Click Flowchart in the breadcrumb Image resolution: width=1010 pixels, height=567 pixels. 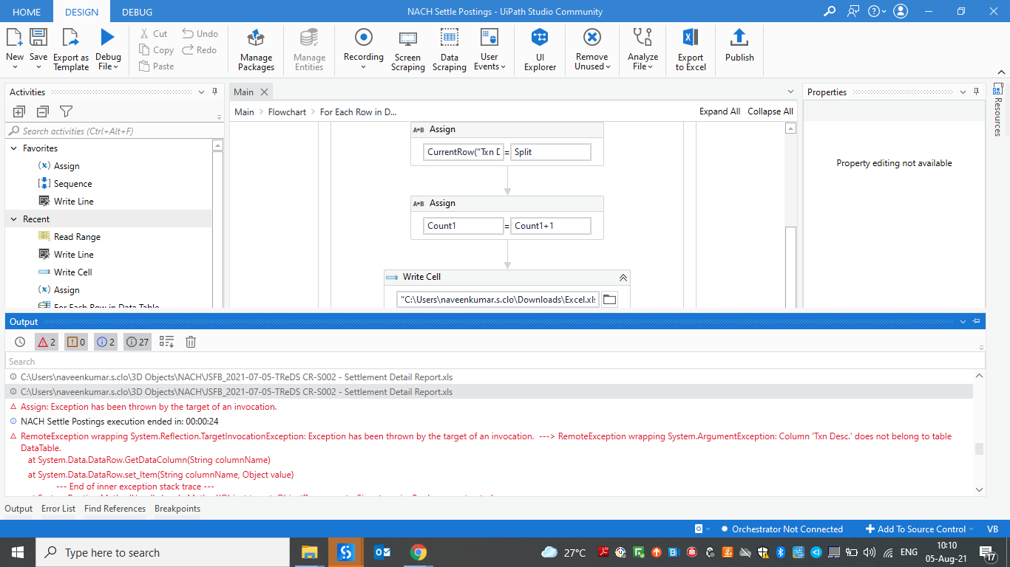[x=287, y=112]
